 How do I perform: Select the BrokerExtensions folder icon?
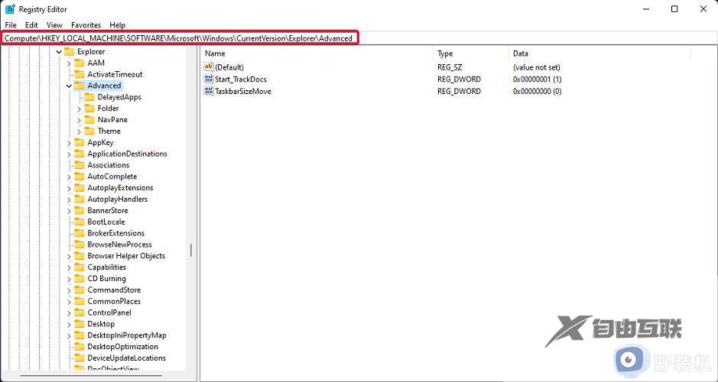80,233
